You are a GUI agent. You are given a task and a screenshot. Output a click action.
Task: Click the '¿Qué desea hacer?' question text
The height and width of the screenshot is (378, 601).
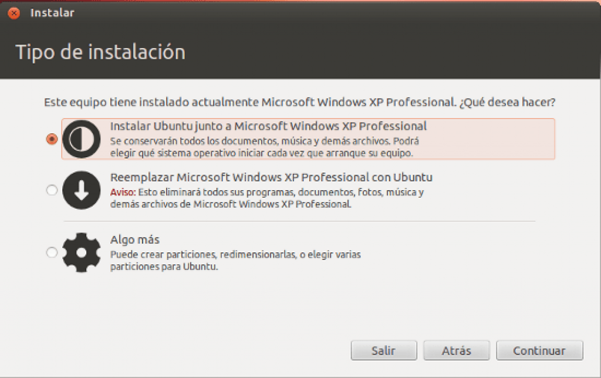pos(507,102)
